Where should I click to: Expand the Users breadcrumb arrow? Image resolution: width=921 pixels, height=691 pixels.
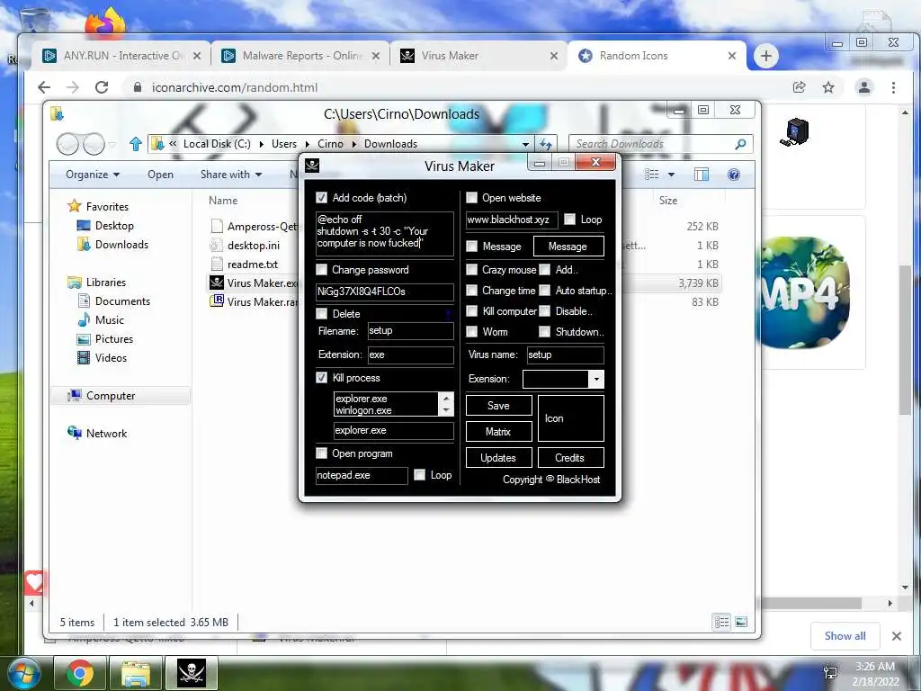[308, 144]
